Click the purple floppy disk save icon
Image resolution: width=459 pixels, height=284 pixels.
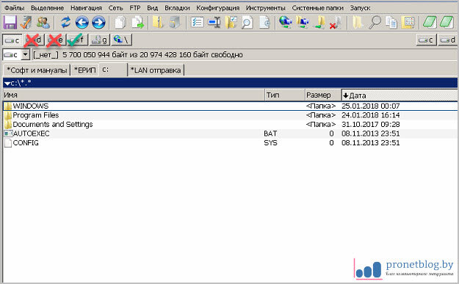pos(10,22)
